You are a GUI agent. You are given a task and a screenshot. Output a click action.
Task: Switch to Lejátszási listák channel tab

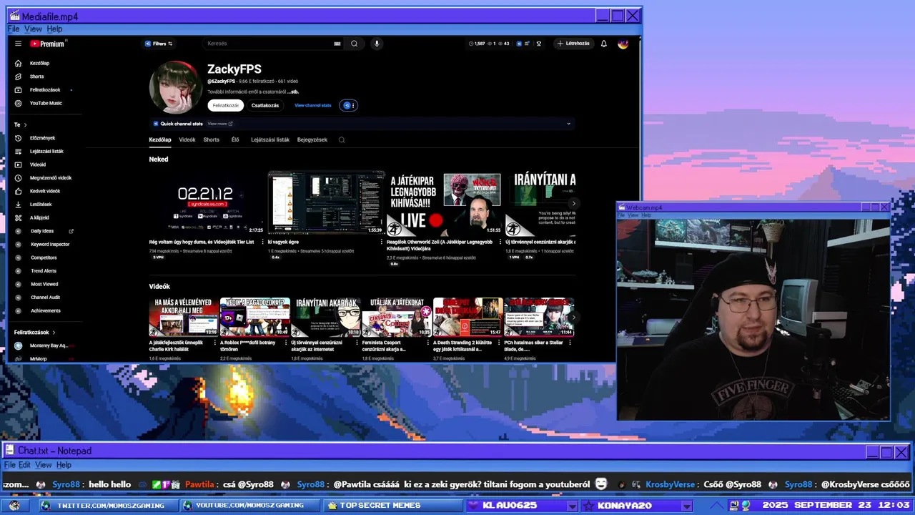pos(270,140)
